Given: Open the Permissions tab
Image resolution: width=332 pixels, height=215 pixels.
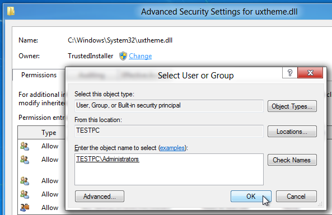Looking at the screenshot, I should tap(39, 75).
